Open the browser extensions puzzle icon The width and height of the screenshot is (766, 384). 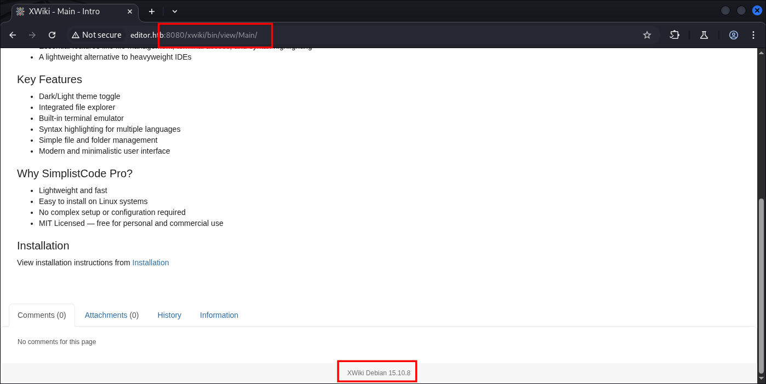tap(674, 35)
